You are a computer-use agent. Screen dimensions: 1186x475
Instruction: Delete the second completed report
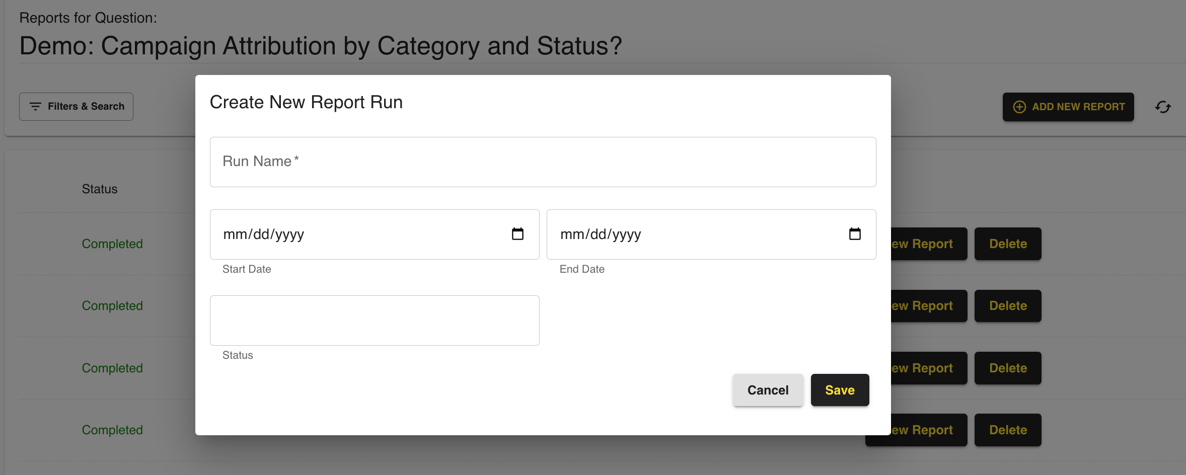pos(1008,306)
